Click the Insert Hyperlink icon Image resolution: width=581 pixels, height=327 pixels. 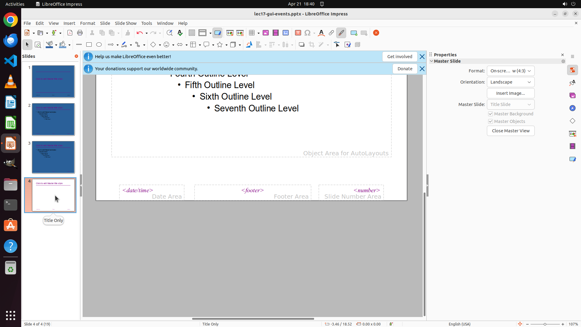[331, 33]
